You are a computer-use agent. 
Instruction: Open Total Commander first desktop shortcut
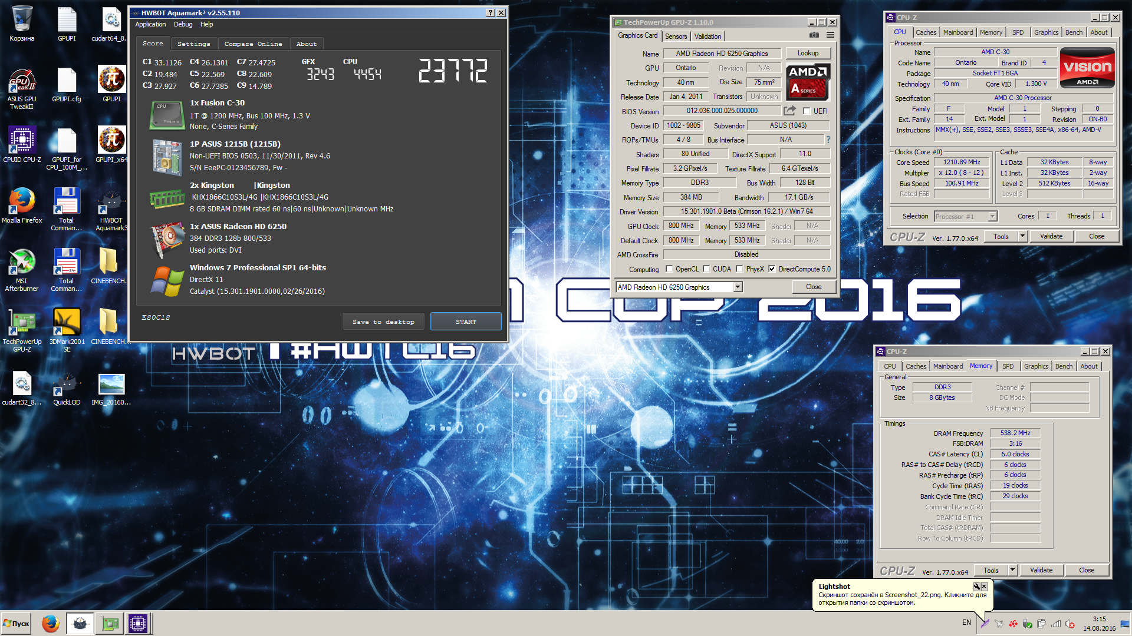tap(67, 210)
